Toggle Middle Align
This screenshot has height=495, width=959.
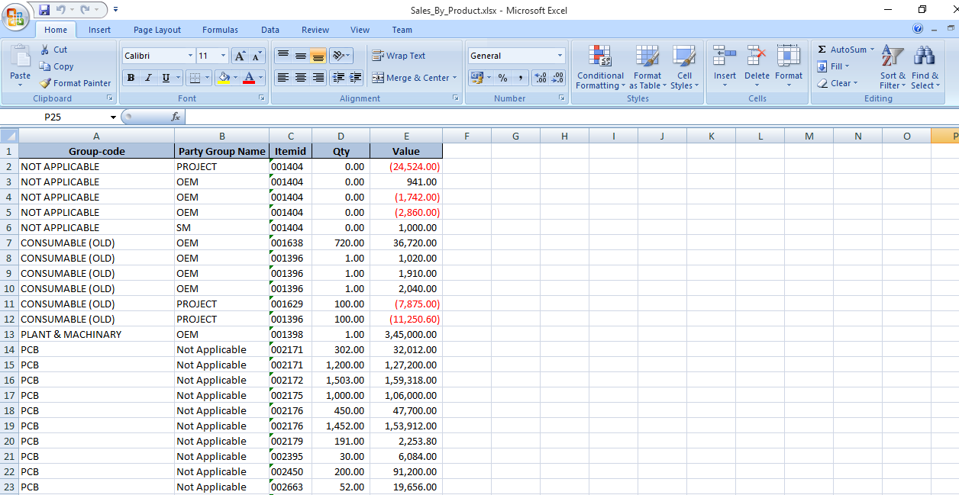[301, 56]
